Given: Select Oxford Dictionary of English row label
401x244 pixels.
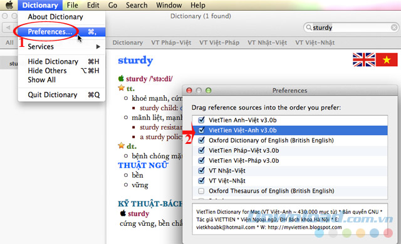Looking at the screenshot, I should point(271,140).
